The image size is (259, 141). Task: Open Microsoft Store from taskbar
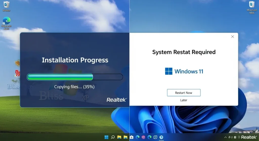point(132,137)
